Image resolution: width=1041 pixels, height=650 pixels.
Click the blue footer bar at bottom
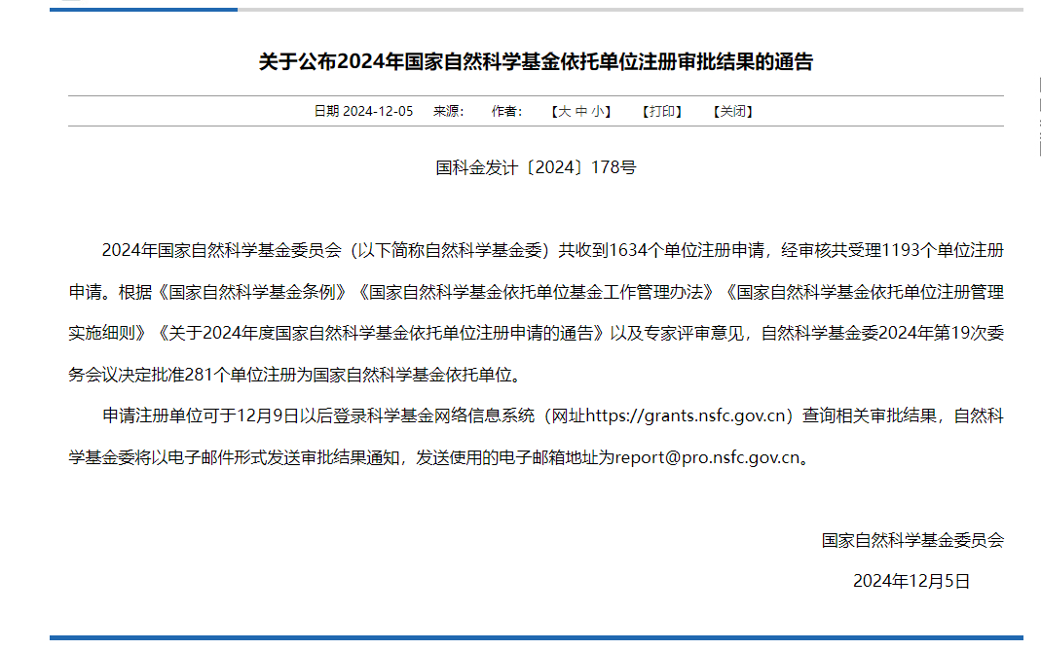pyautogui.click(x=535, y=638)
